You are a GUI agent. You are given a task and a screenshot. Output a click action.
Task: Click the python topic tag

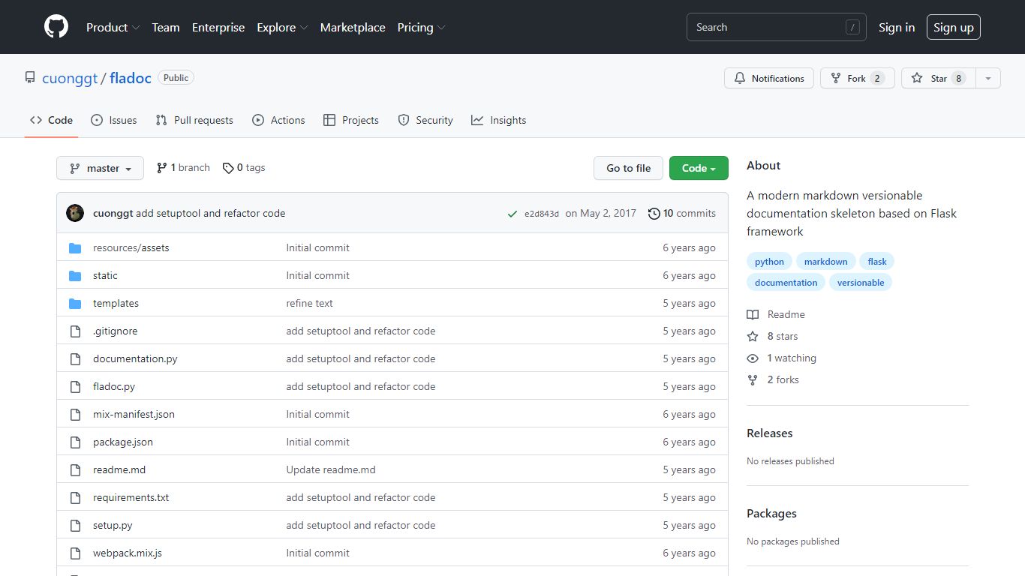[x=769, y=262]
